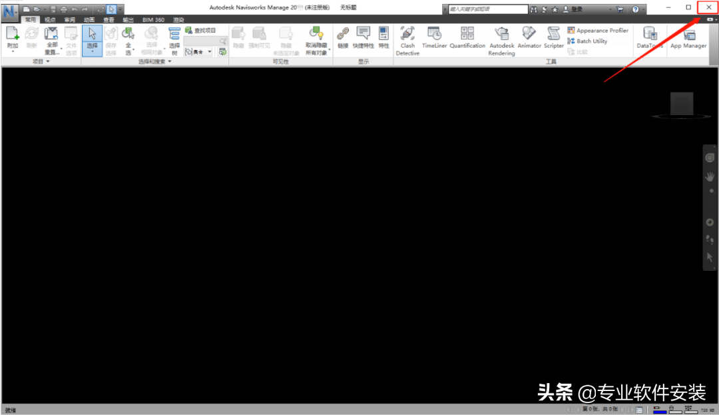Click the keyword search input field in title bar
This screenshot has height=415, width=719.
coord(487,9)
